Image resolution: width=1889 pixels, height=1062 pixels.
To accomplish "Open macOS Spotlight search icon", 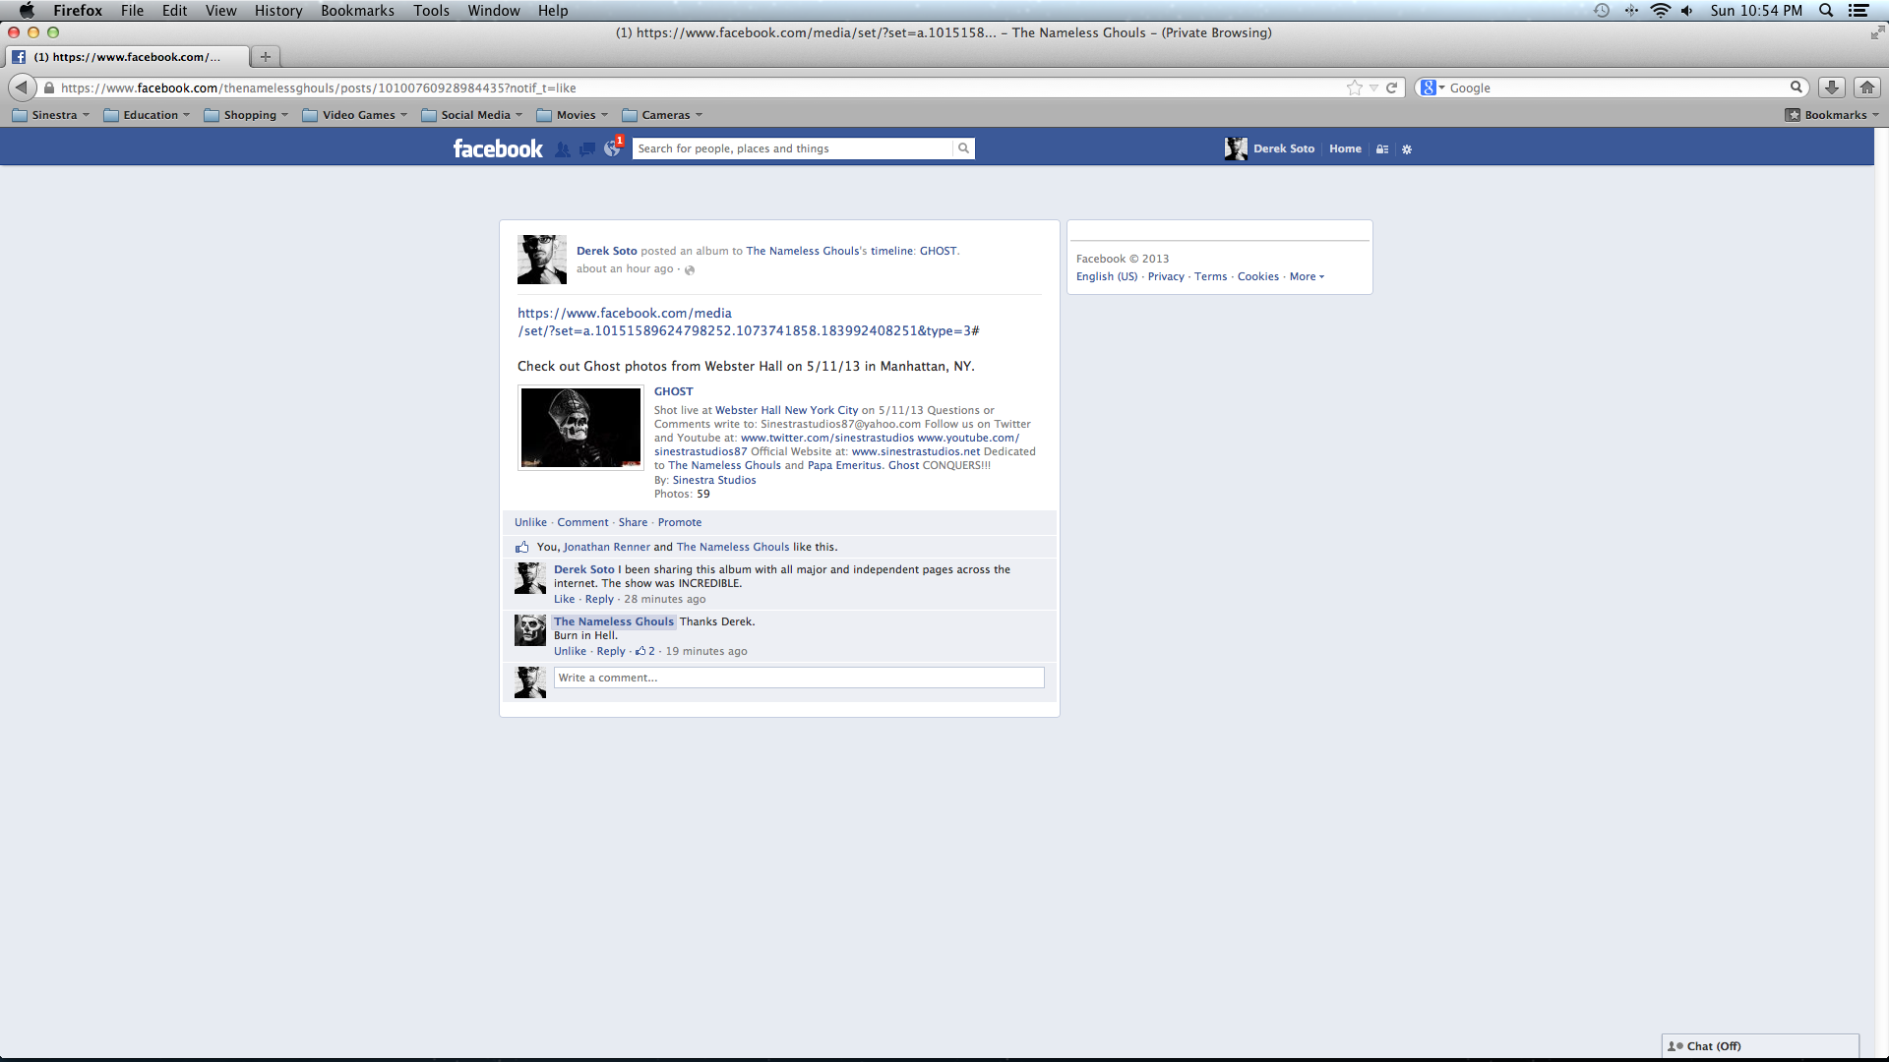I will 1826,11.
